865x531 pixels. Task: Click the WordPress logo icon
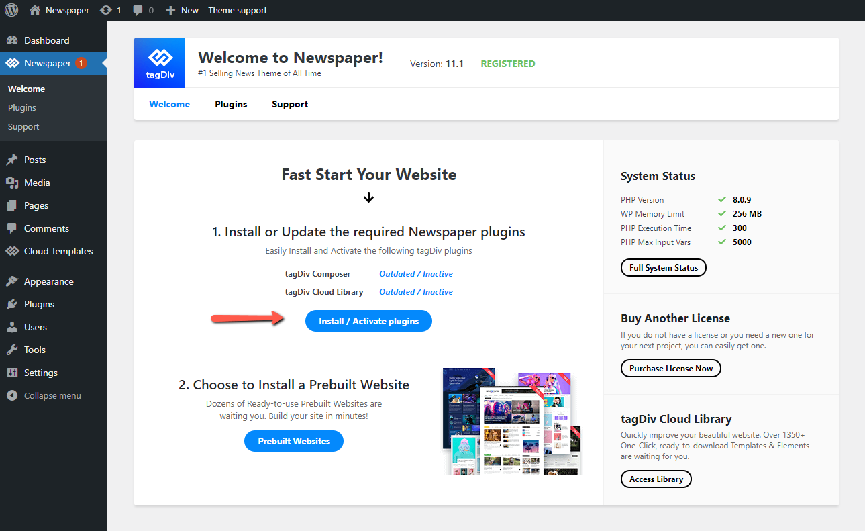tap(11, 10)
